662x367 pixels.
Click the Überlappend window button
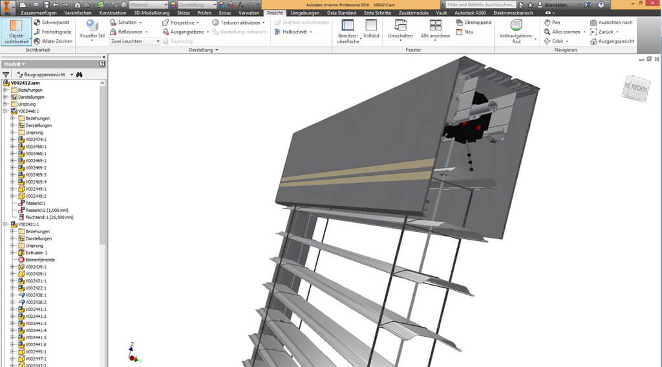[x=472, y=22]
